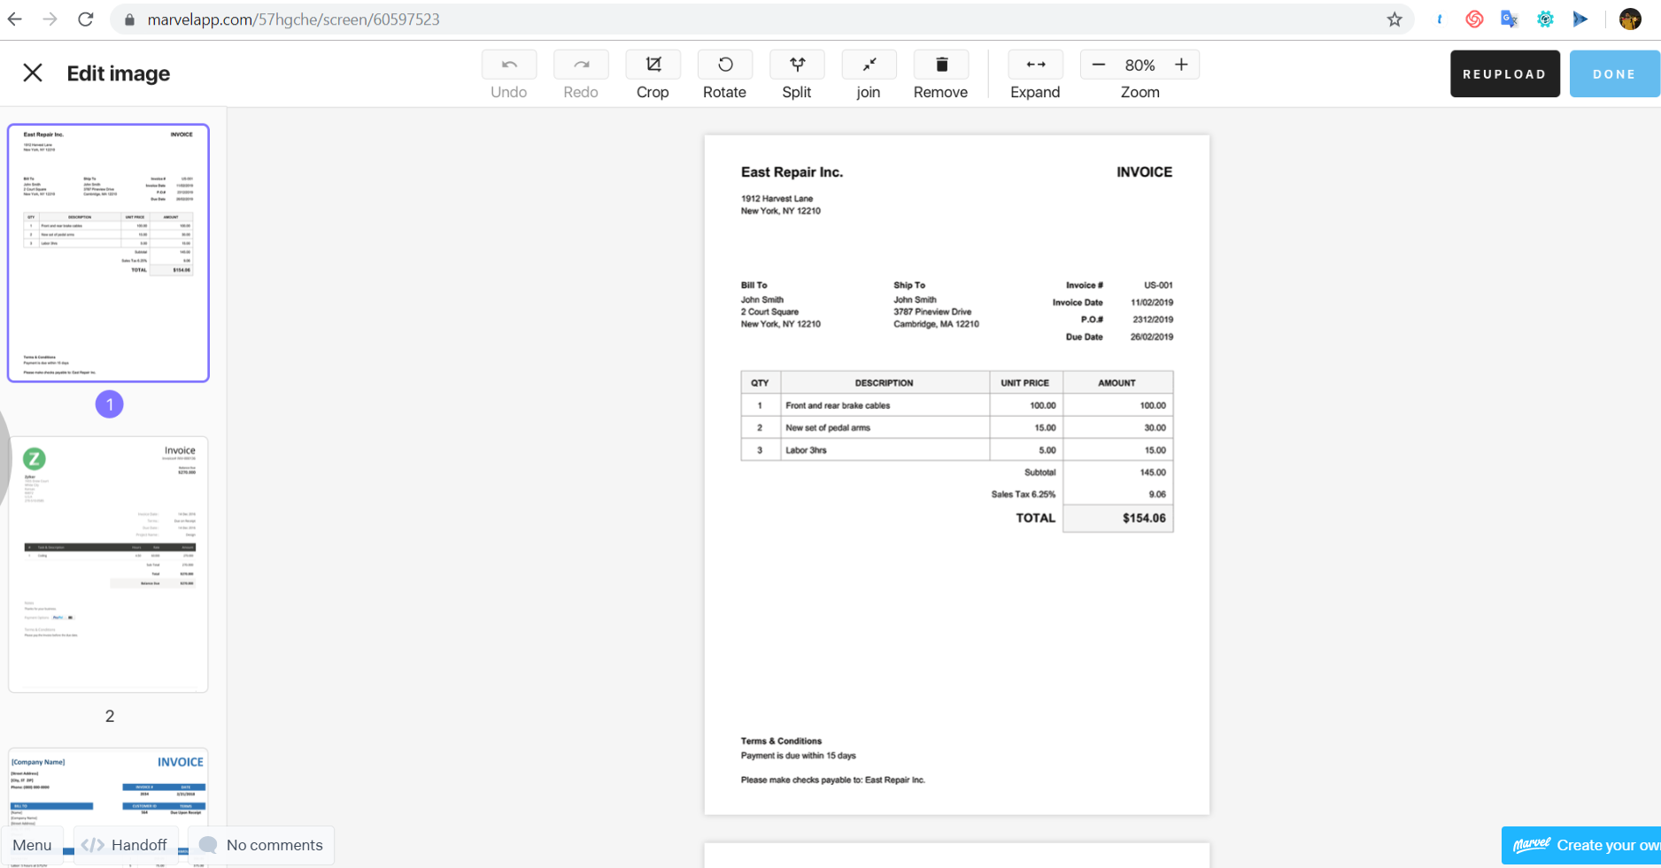1661x868 pixels.
Task: Click the teal atom-shaped extension icon
Action: point(1545,19)
